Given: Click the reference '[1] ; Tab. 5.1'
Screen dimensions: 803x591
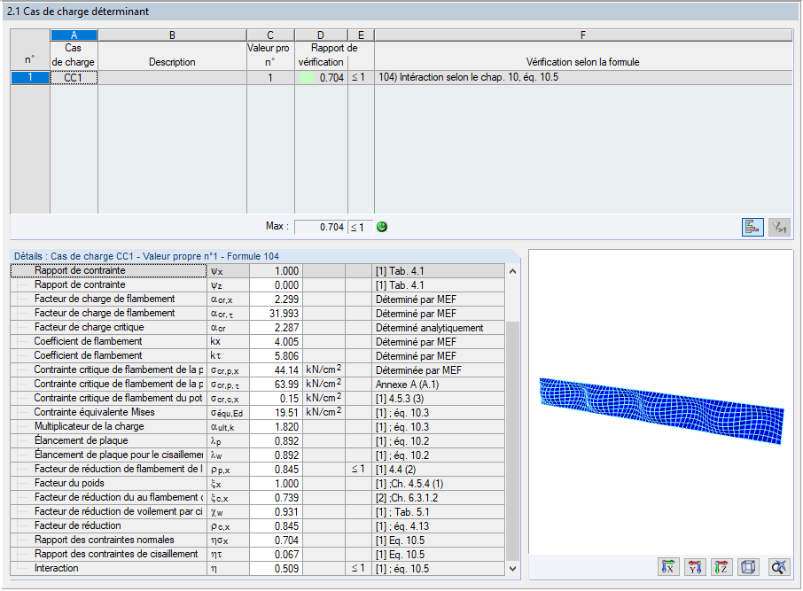Looking at the screenshot, I should click(402, 511).
